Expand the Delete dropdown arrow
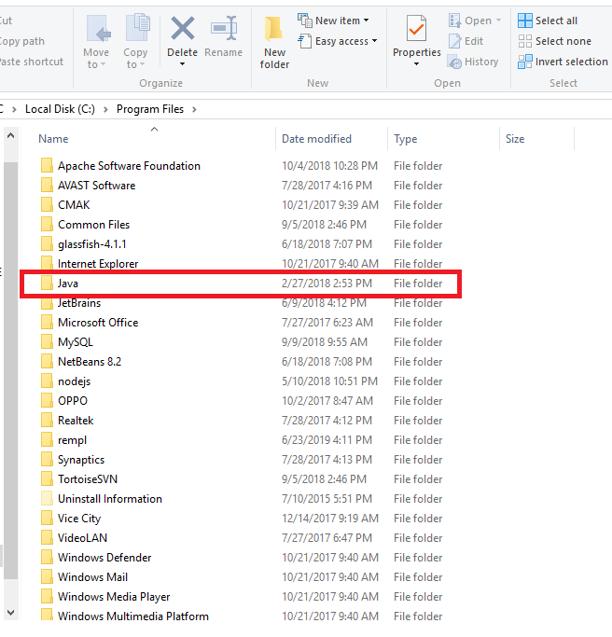Image resolution: width=612 pixels, height=637 pixels. [182, 64]
